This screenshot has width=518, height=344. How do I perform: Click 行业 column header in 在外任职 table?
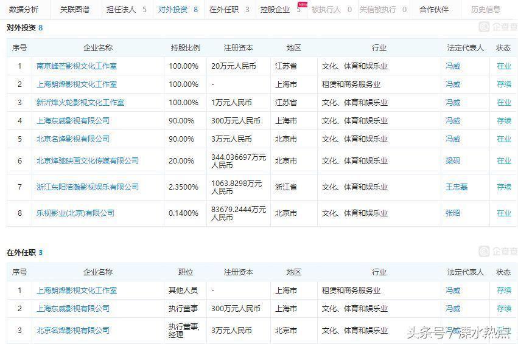379,272
